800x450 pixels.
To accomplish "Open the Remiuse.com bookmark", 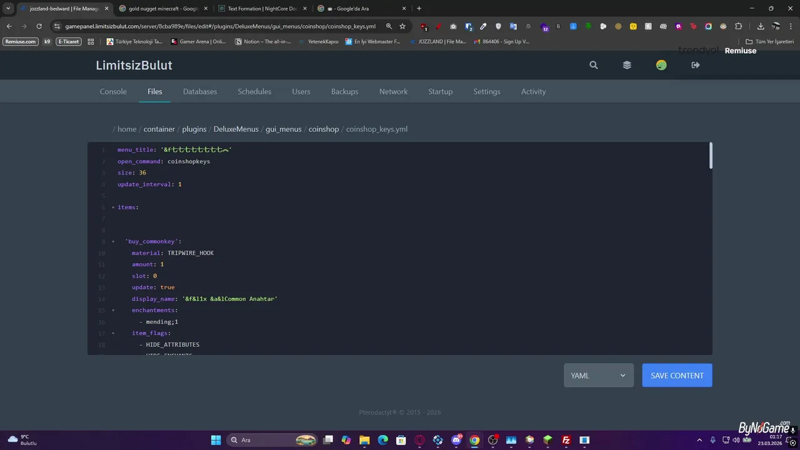I will (x=21, y=41).
